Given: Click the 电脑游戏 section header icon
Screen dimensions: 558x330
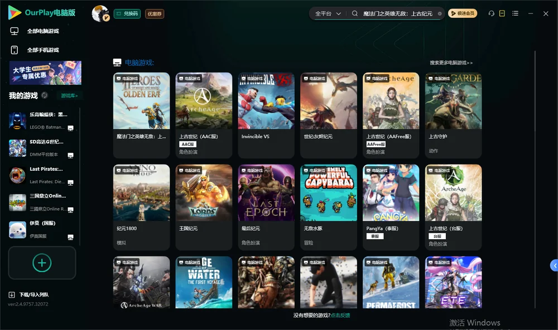Looking at the screenshot, I should [x=117, y=62].
